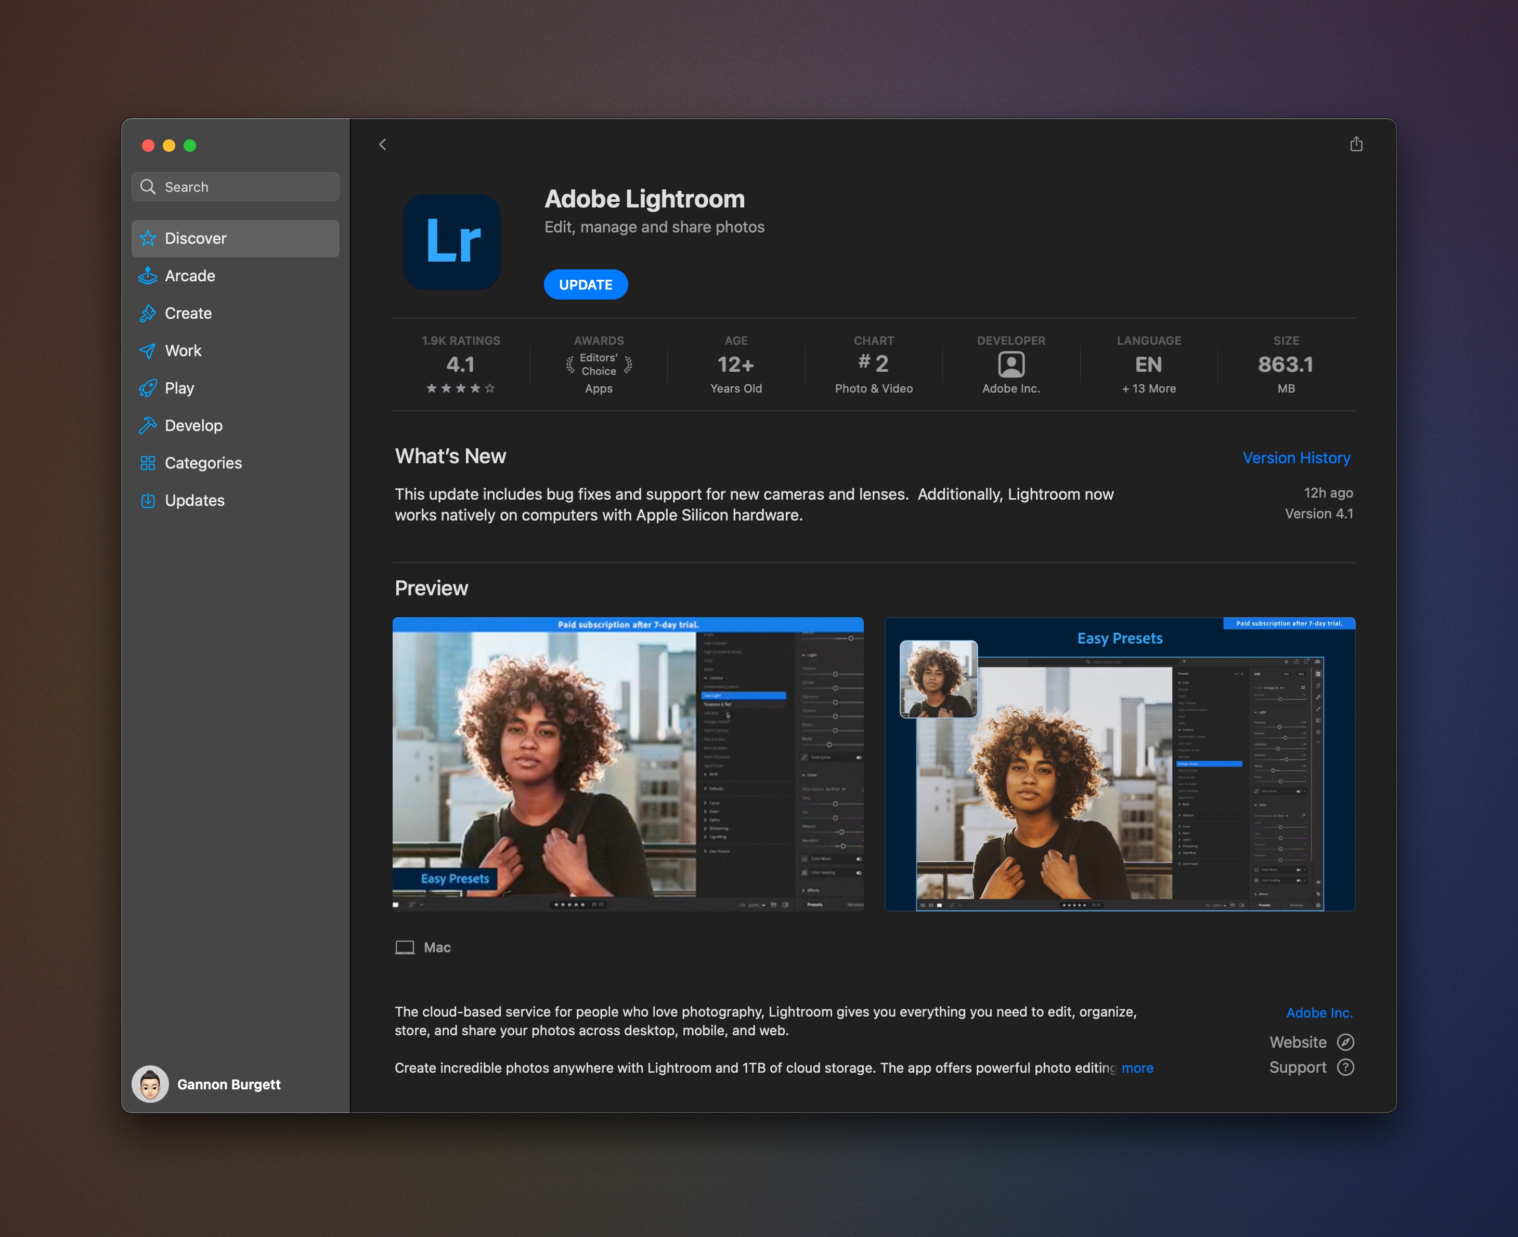
Task: Click the Update button
Action: coord(585,283)
